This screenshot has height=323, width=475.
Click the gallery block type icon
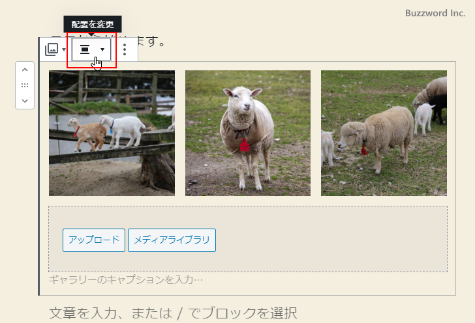(x=52, y=49)
